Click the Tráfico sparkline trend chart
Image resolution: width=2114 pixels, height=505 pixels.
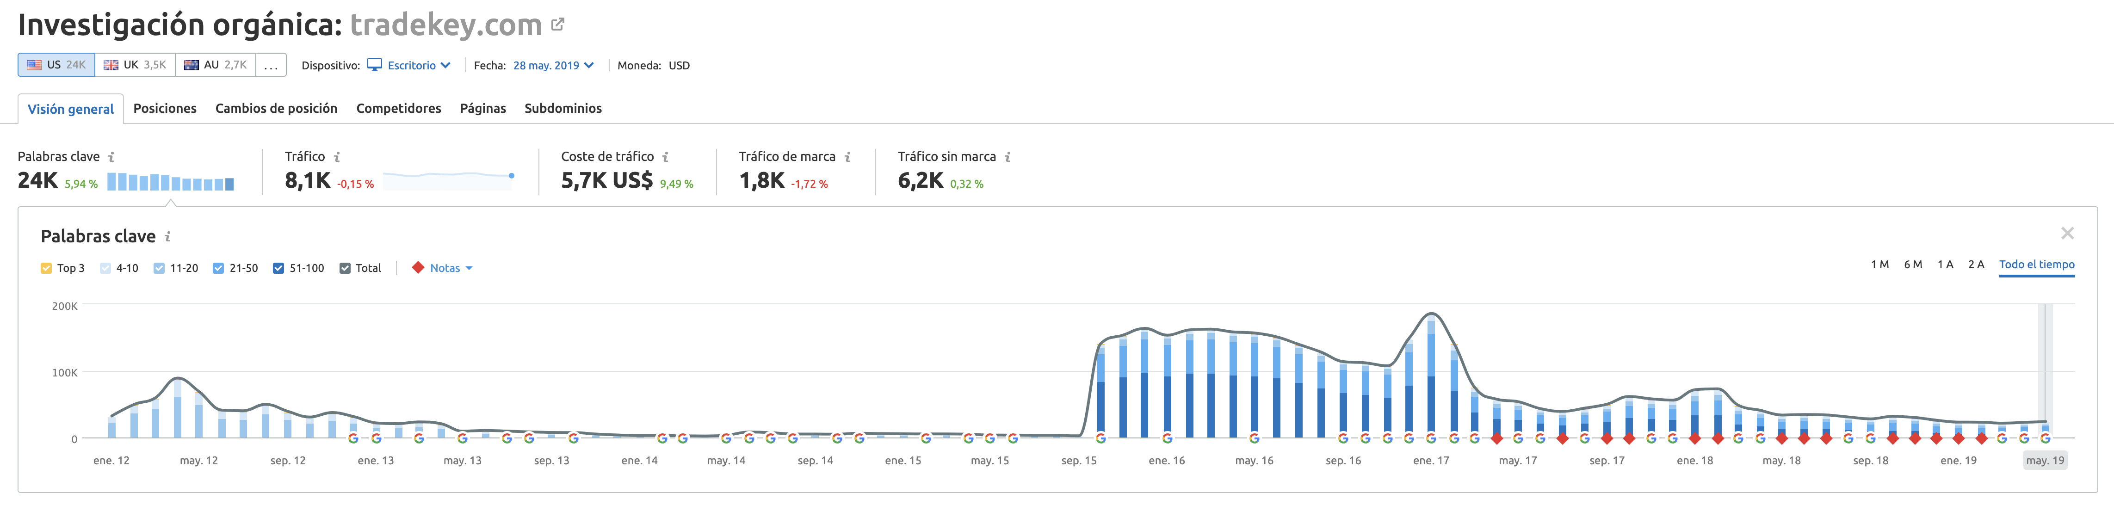448,180
